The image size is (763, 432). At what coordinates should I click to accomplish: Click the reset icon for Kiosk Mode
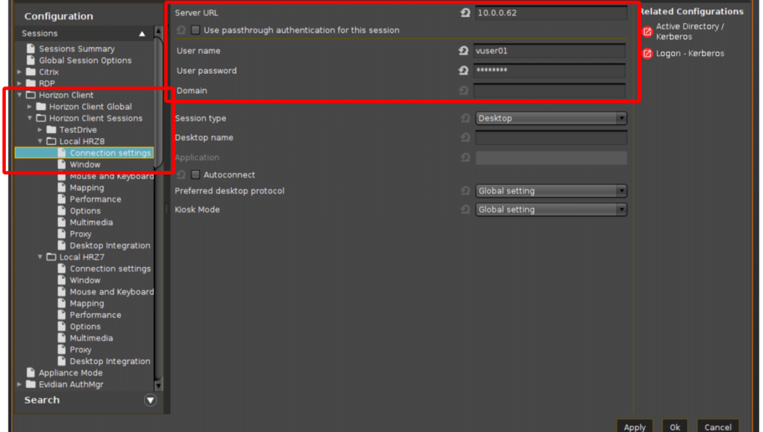pos(465,209)
